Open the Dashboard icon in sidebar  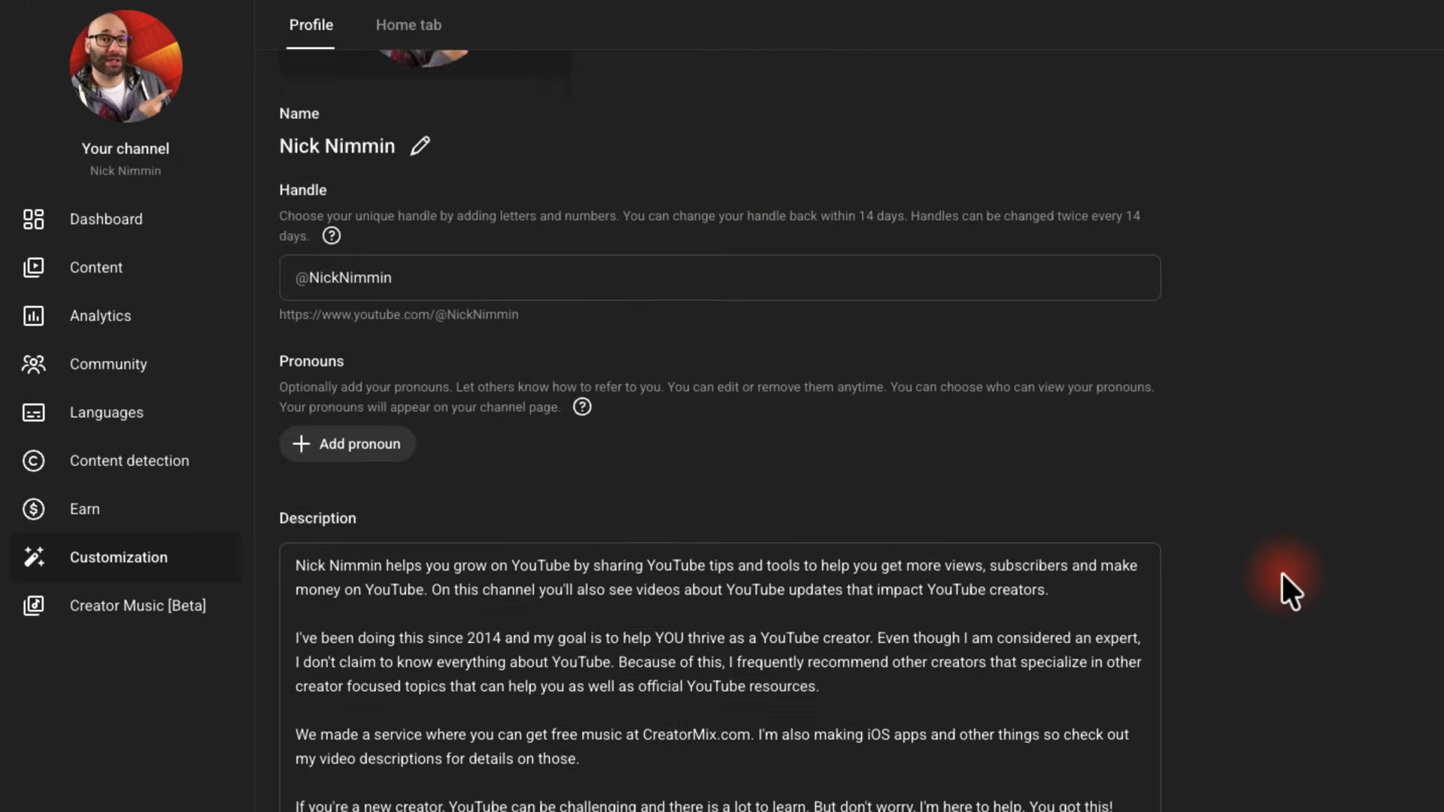tap(33, 219)
